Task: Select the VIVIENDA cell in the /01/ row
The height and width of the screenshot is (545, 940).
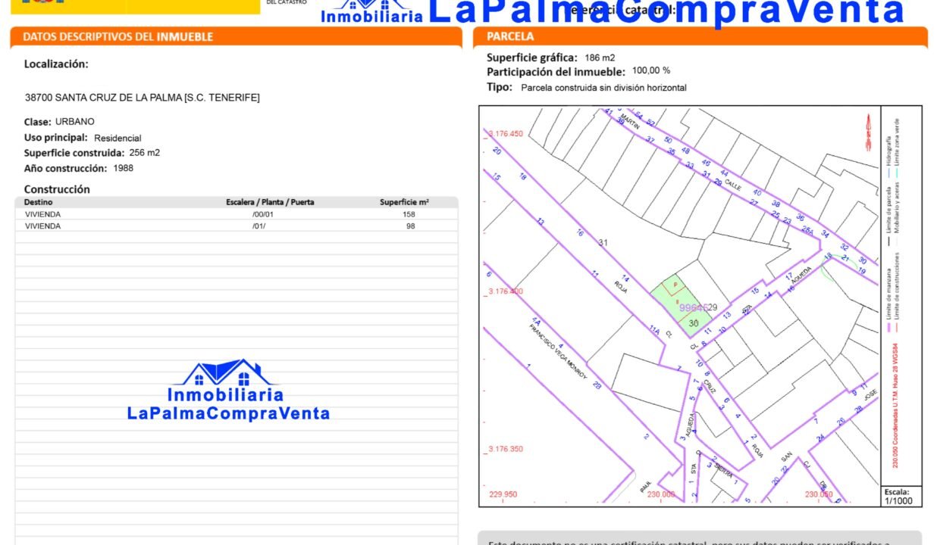Action: (44, 226)
